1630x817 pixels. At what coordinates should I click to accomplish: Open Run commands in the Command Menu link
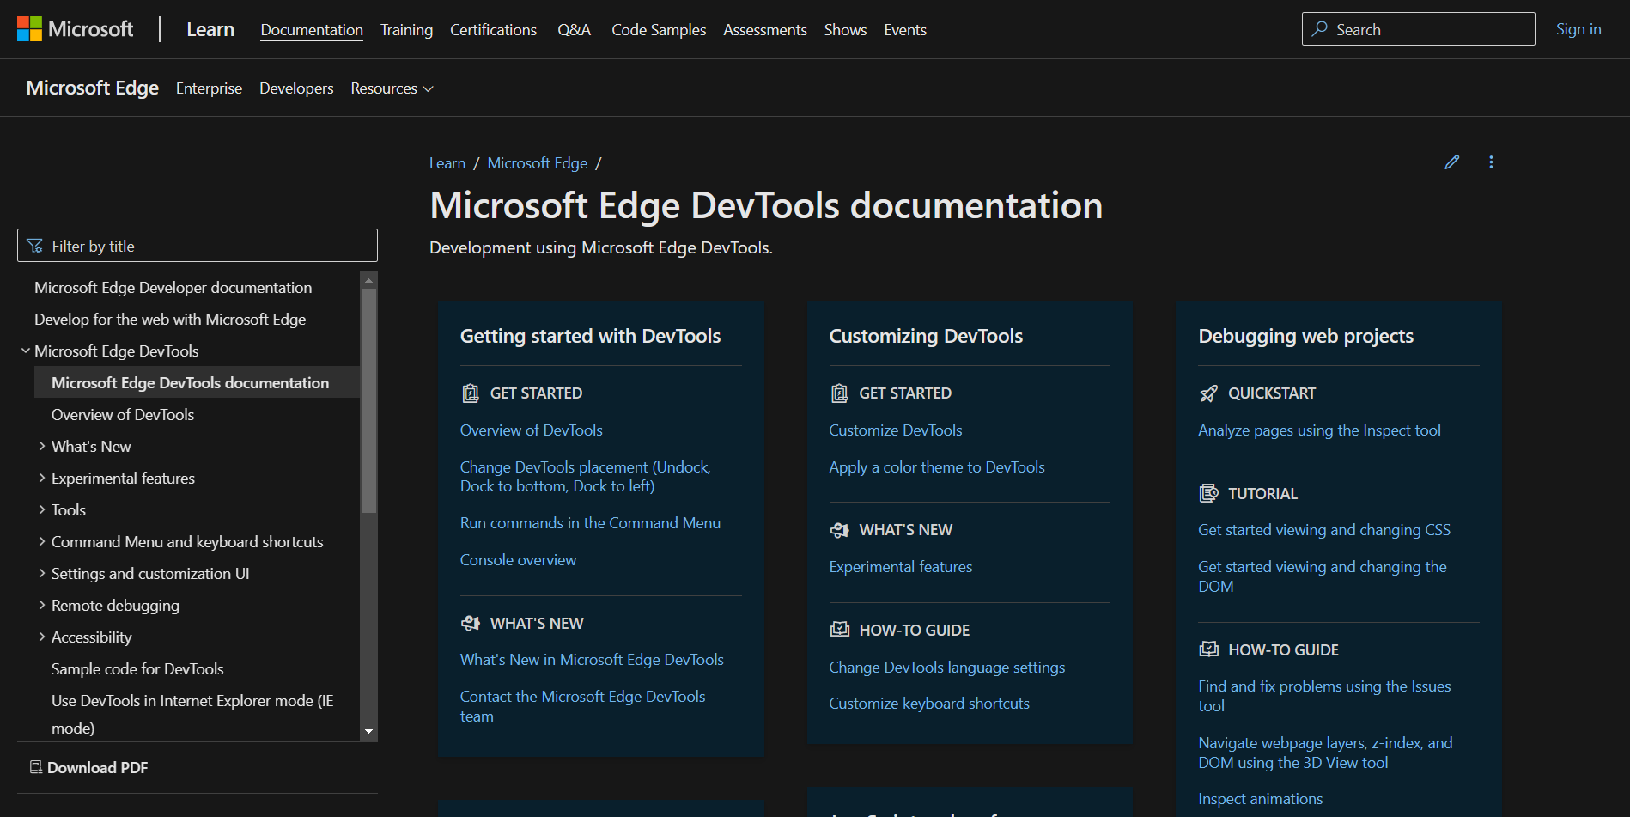click(590, 523)
